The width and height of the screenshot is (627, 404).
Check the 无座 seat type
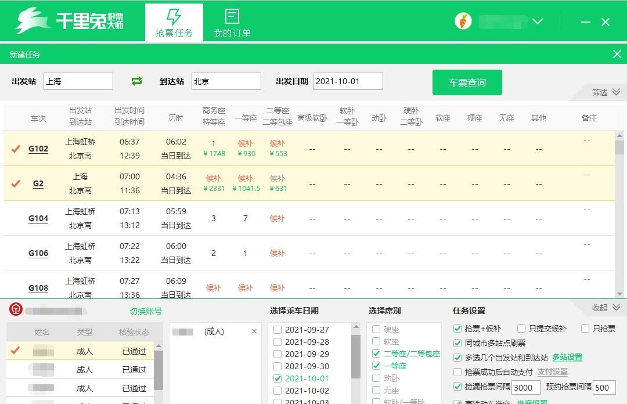(x=376, y=390)
